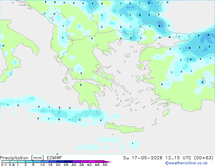Click the 0.1 mm legend color swatch
Viewport: 215px width, 166px height.
[x=6, y=162]
